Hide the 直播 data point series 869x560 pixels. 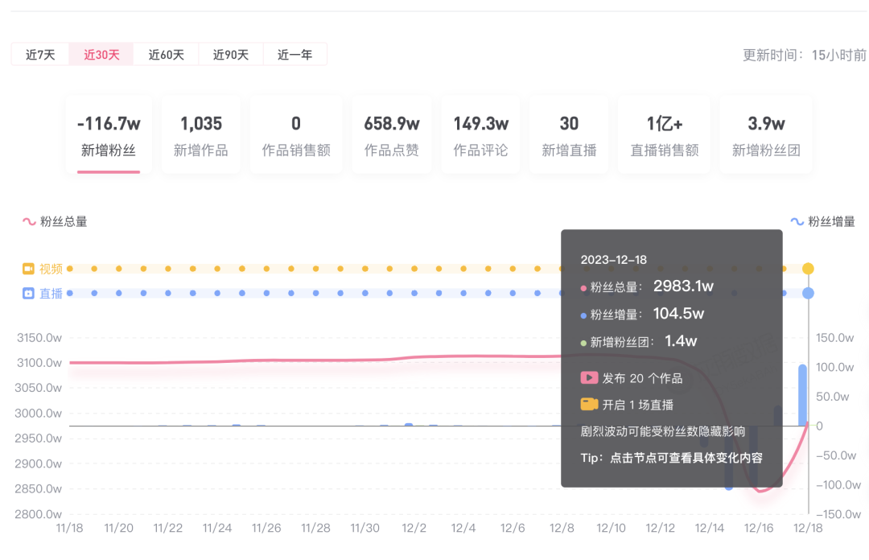[x=45, y=293]
